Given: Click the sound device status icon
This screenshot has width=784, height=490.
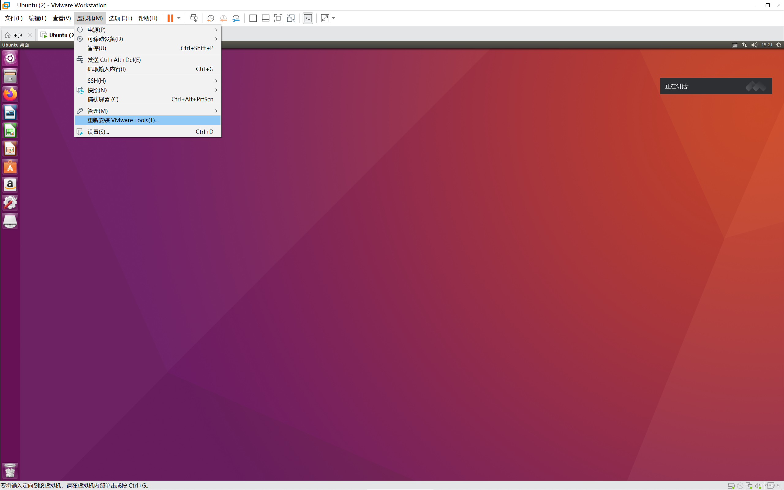Looking at the screenshot, I should [x=758, y=486].
